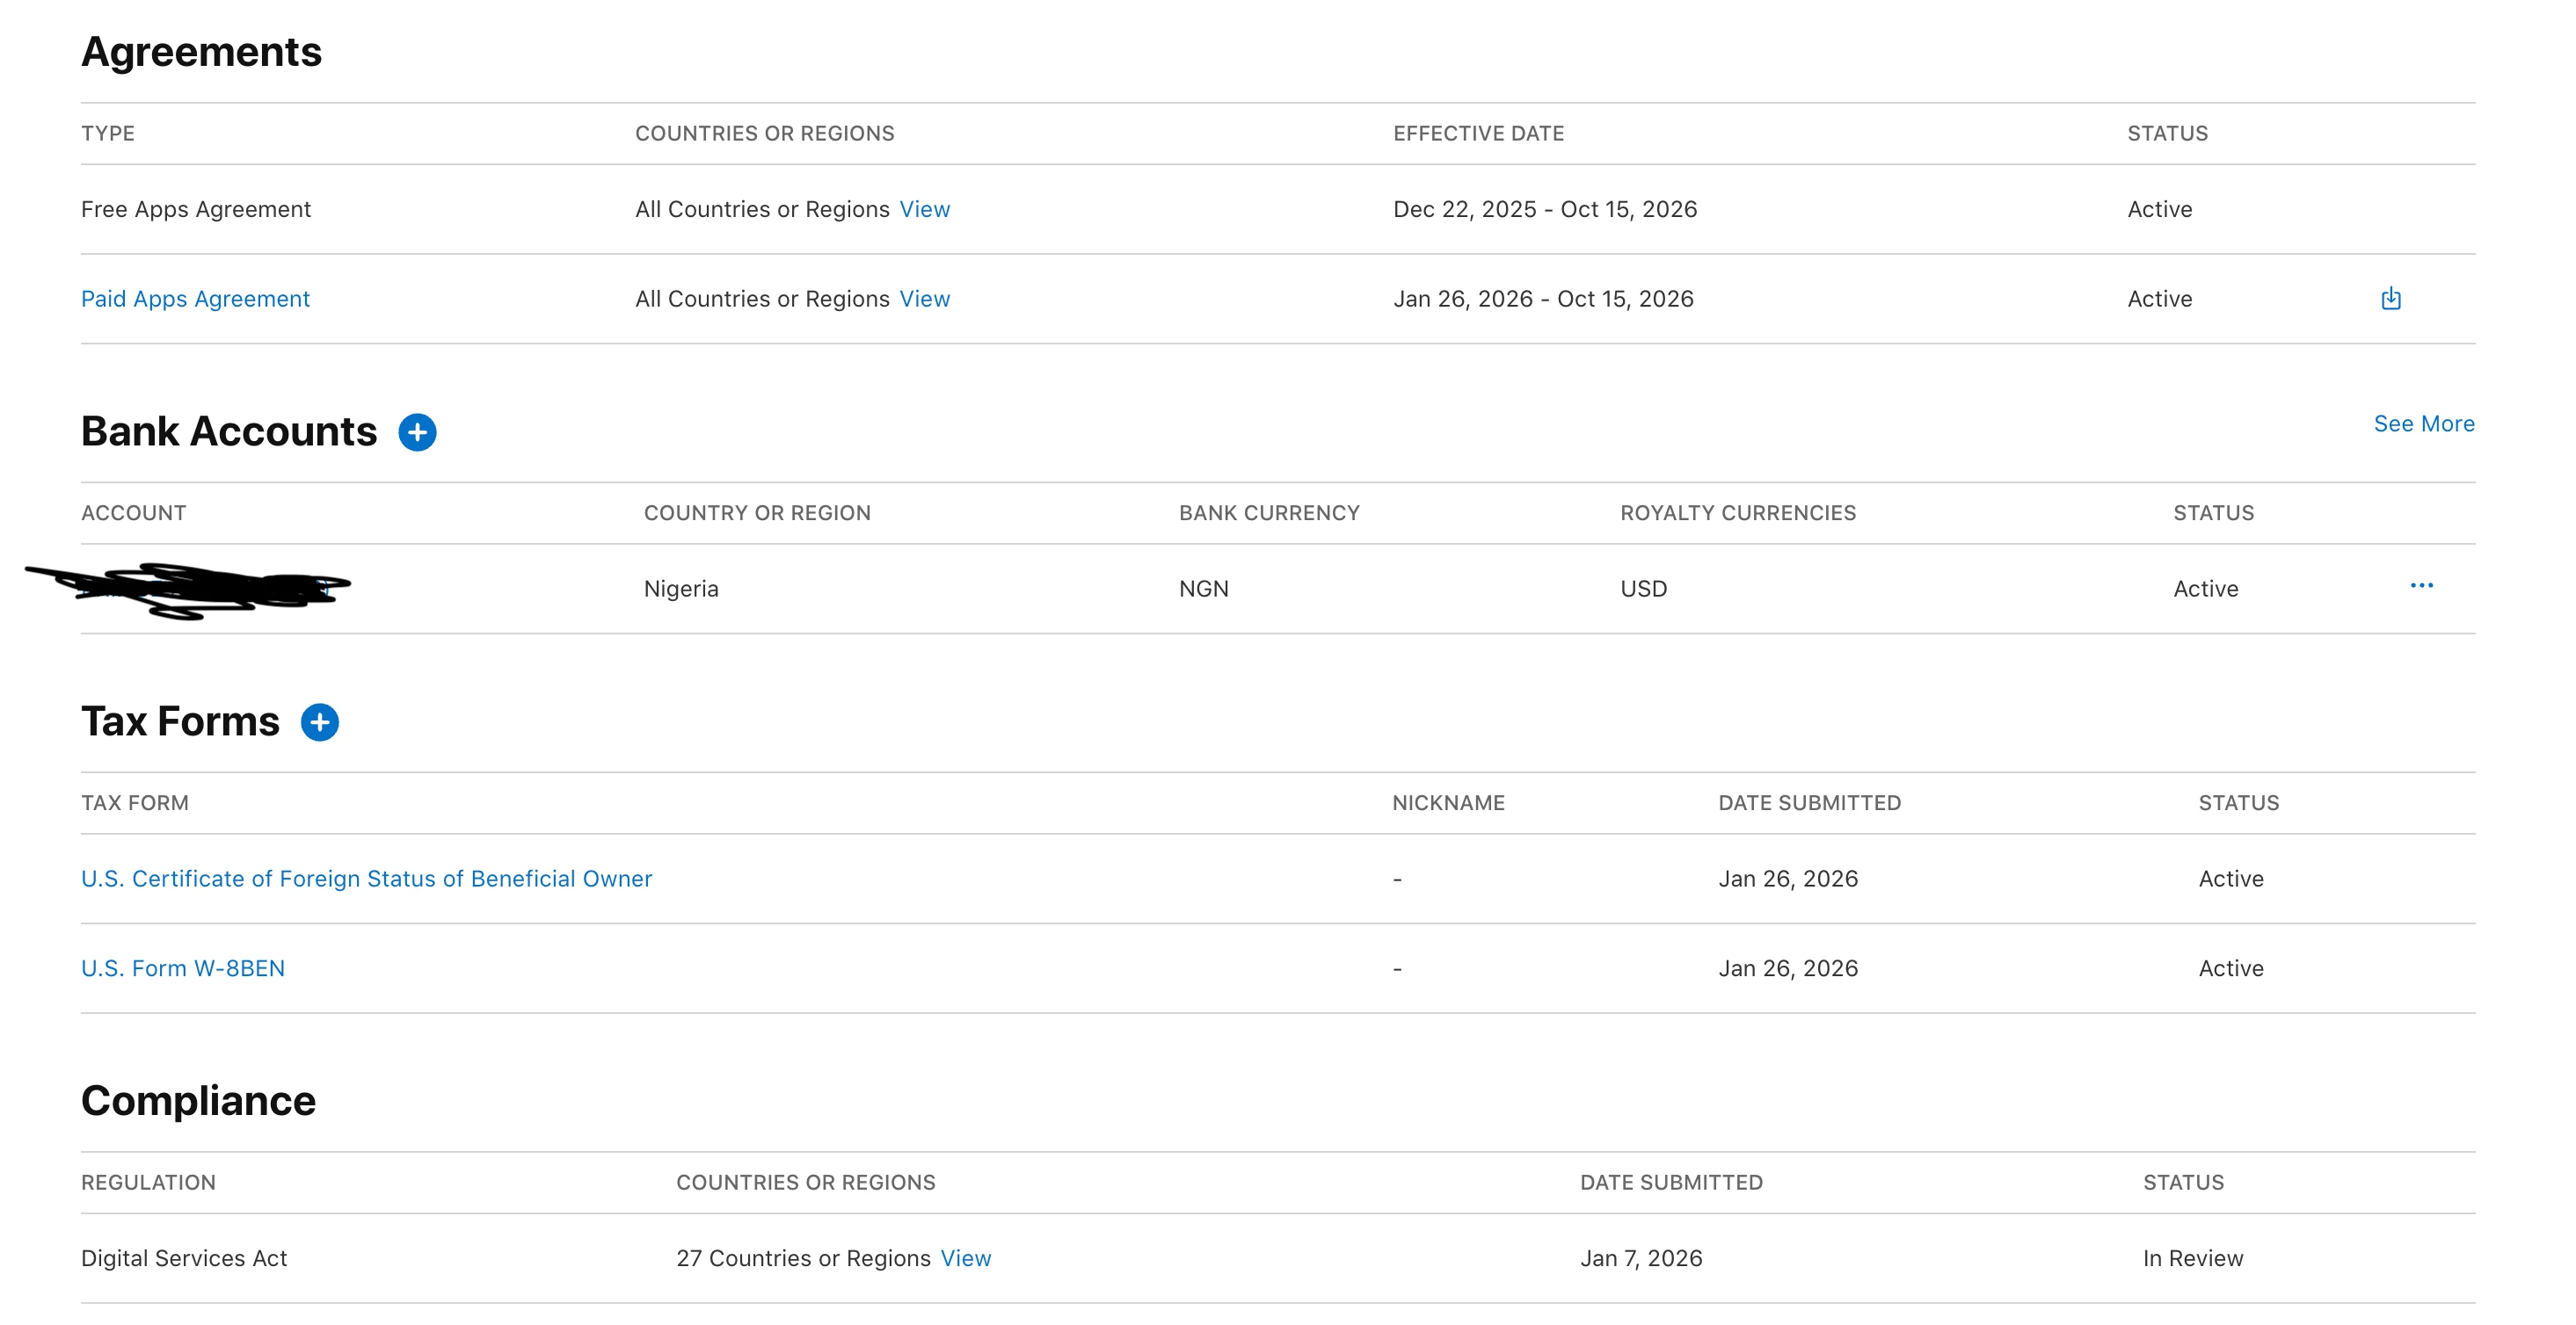Click the DATE SUBMITTED tax forms header
Image resolution: width=2576 pixels, height=1325 pixels.
pyautogui.click(x=1809, y=803)
